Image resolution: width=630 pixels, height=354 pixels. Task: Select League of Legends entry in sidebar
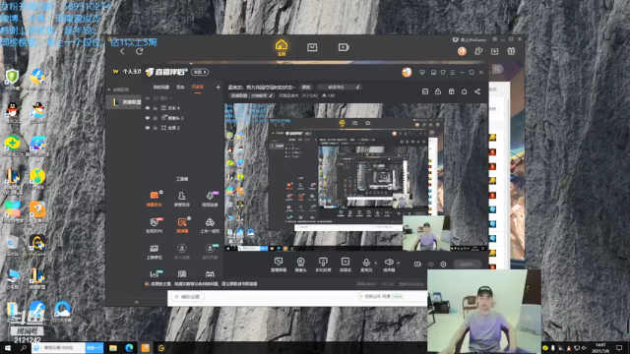coord(126,102)
